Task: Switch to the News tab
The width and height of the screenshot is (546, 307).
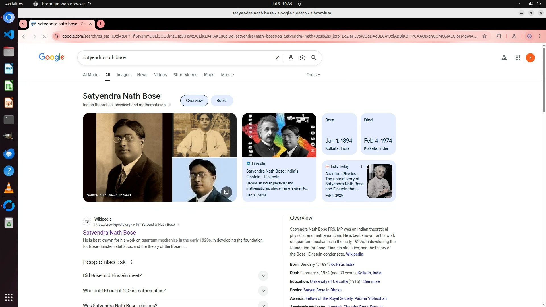Action: [x=142, y=75]
